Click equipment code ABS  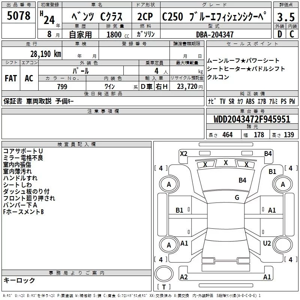point(250,101)
